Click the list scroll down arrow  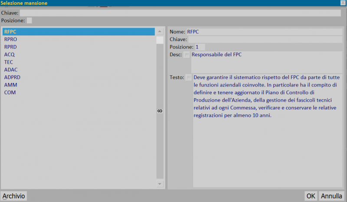[x=160, y=184]
